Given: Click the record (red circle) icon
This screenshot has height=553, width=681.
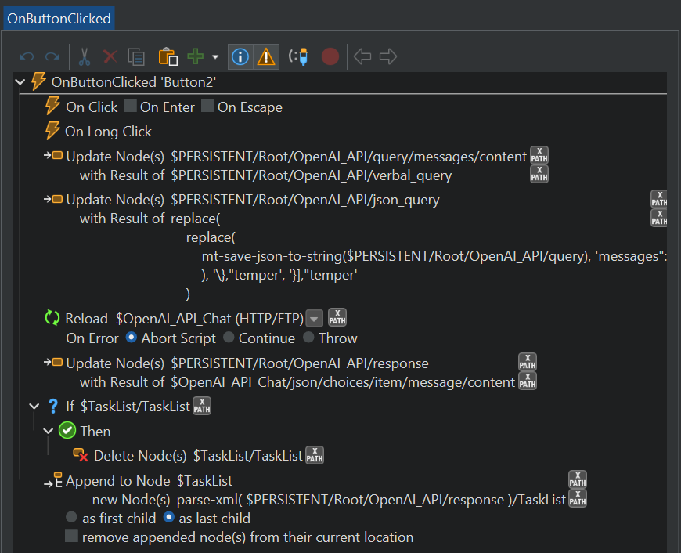Looking at the screenshot, I should point(330,56).
